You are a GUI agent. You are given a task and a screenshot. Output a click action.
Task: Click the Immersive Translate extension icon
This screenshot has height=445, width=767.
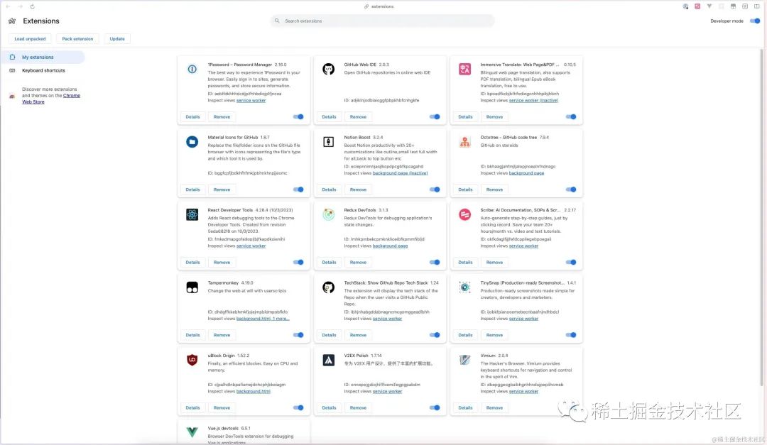(x=464, y=69)
